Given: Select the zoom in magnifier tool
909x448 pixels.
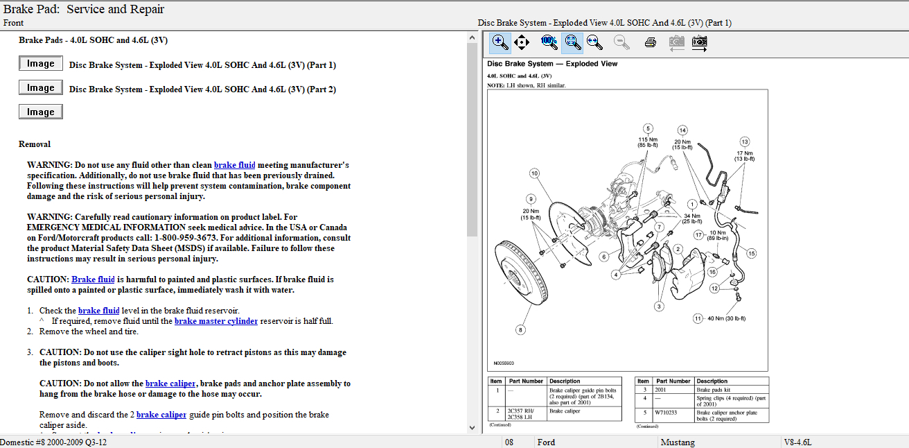Looking at the screenshot, I should click(x=500, y=42).
